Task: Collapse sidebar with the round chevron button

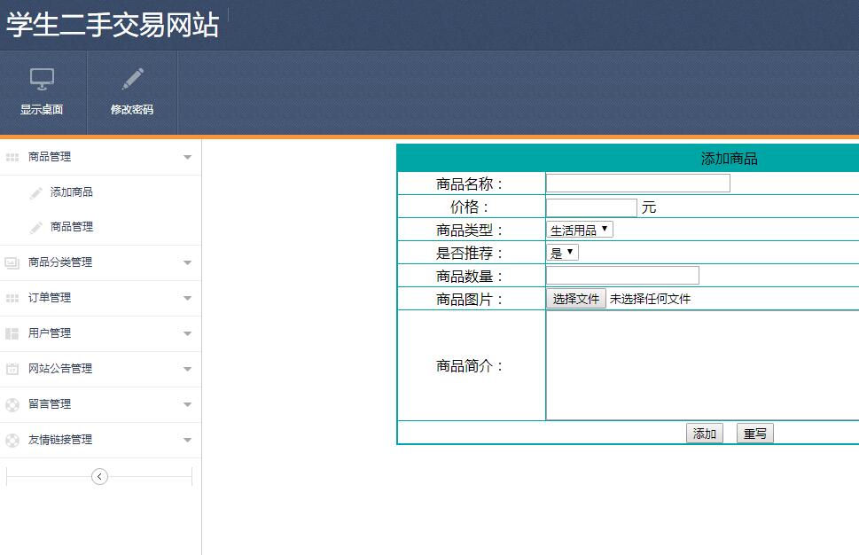Action: [99, 477]
